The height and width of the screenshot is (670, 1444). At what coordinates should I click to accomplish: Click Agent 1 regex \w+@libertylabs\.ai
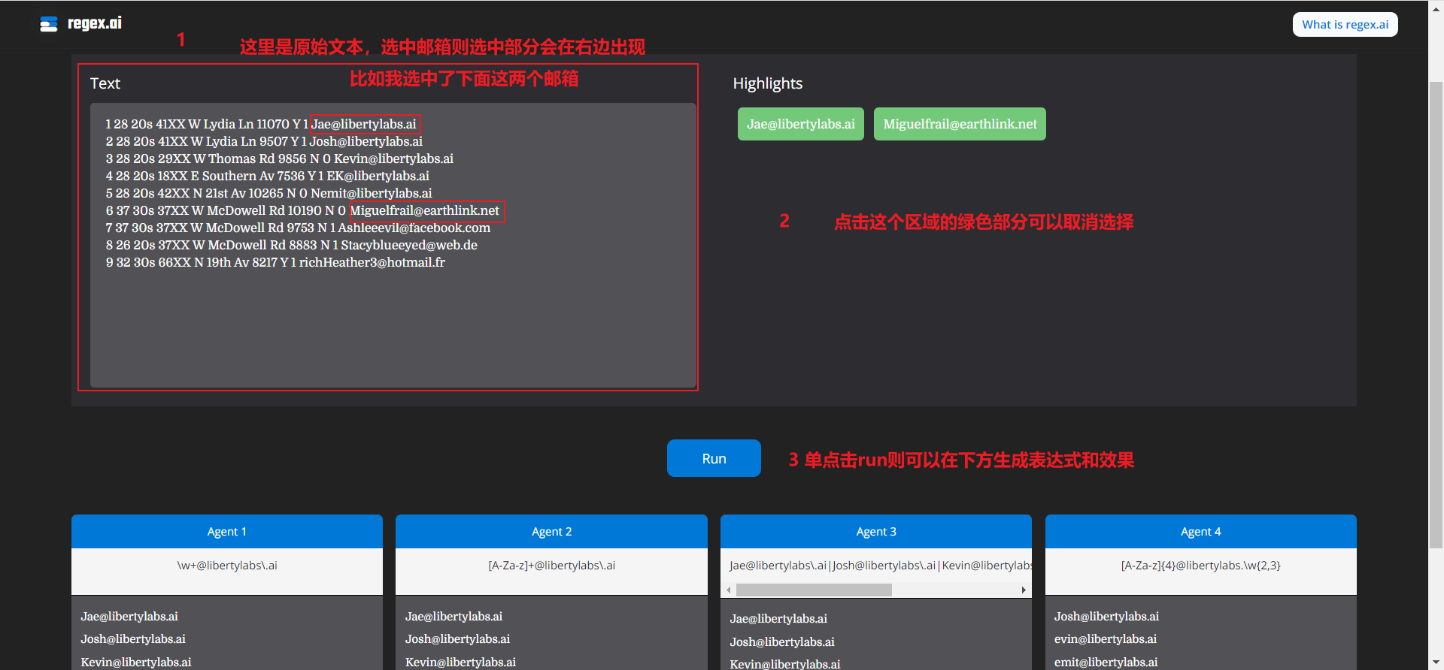(x=226, y=565)
